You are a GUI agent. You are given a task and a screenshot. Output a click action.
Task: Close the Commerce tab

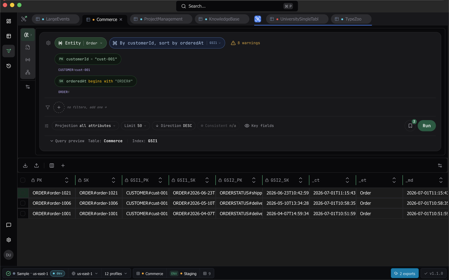click(x=121, y=20)
